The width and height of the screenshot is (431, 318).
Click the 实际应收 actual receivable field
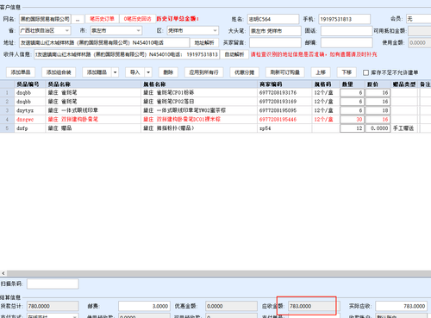pyautogui.click(x=402, y=306)
